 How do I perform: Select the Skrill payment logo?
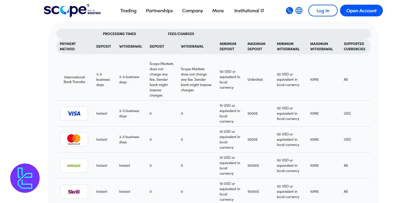[x=74, y=192]
